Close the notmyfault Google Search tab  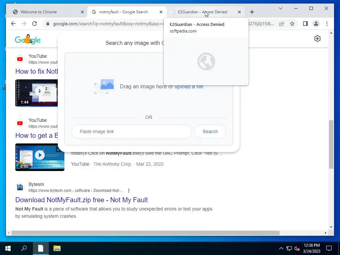click(x=161, y=12)
